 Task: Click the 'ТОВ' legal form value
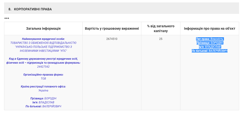43,78
